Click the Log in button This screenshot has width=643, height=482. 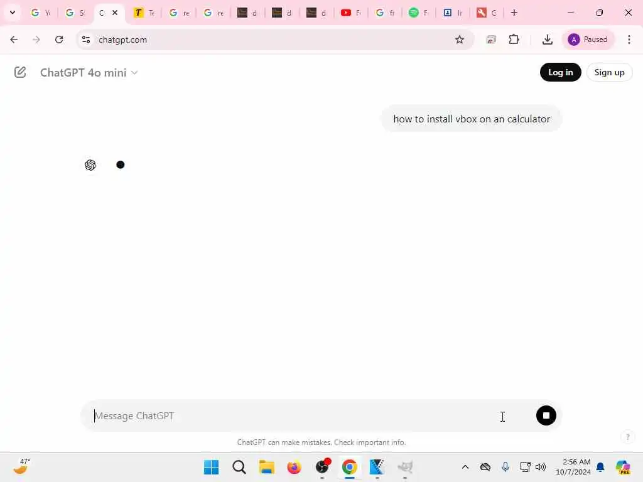point(560,72)
